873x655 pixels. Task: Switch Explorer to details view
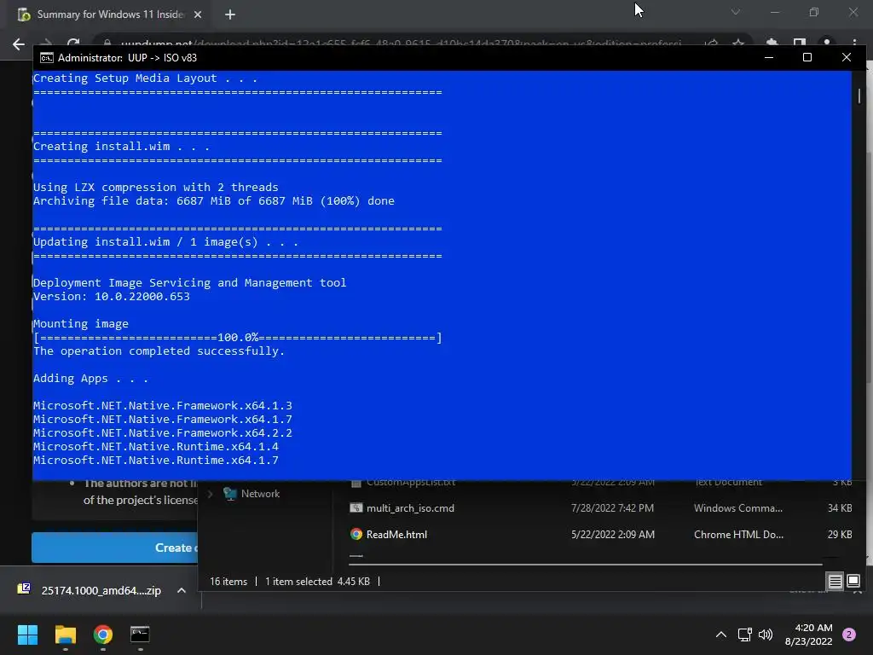click(835, 582)
